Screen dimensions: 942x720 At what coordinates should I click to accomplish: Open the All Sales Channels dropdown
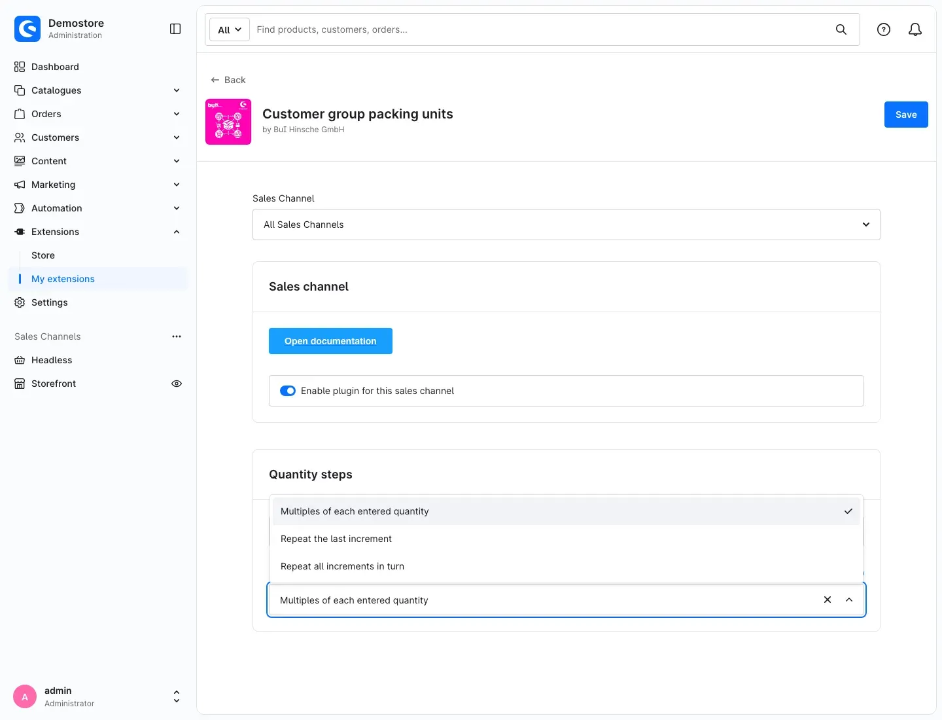click(x=567, y=225)
